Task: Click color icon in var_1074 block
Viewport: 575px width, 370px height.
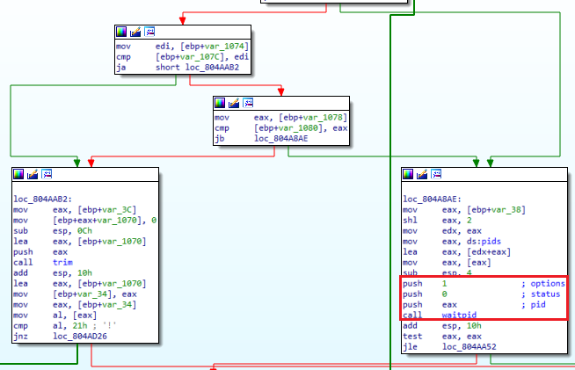Action: point(121,32)
